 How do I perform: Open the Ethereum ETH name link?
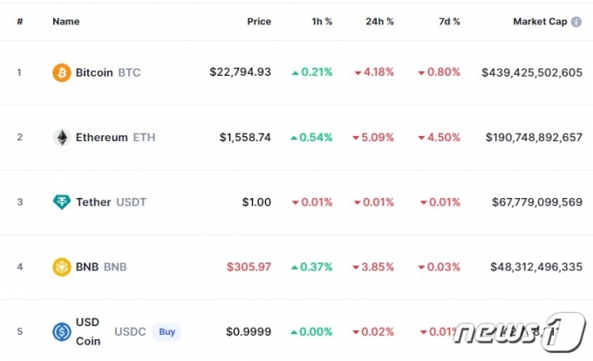[x=115, y=137]
